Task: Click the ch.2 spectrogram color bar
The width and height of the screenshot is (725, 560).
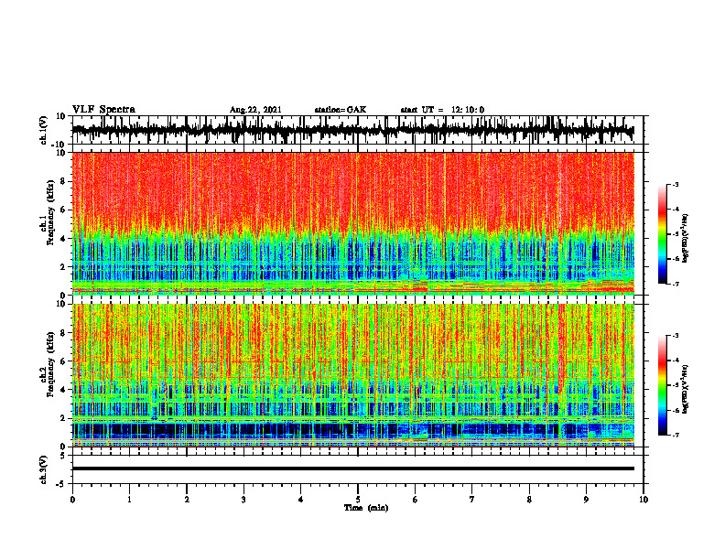Action: click(x=662, y=385)
